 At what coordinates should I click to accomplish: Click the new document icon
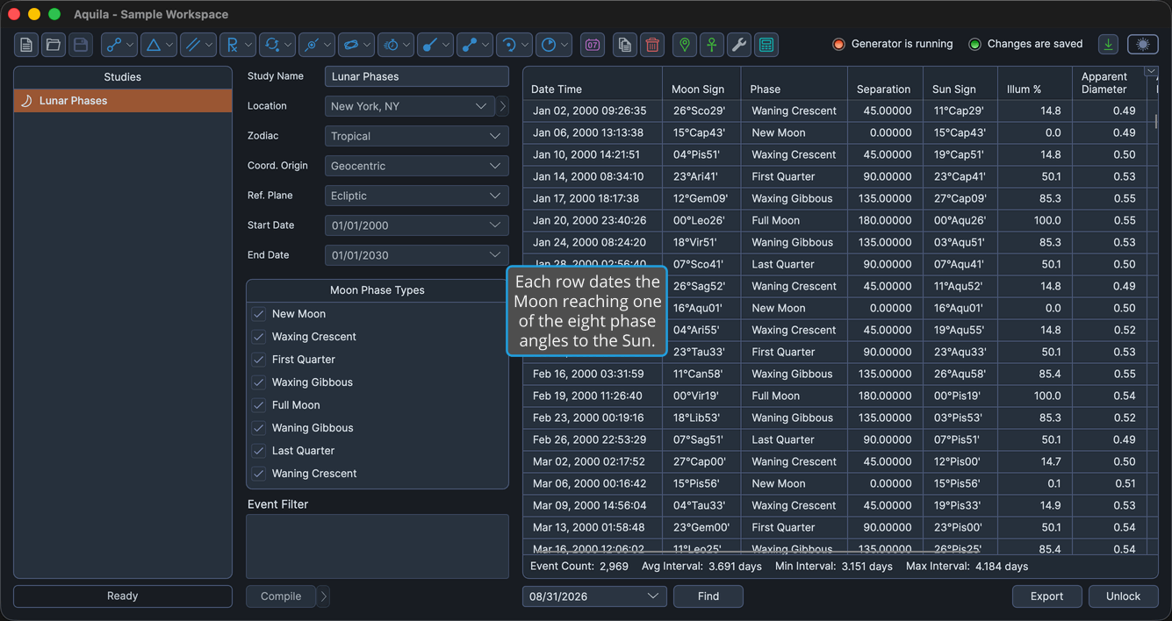coord(26,45)
